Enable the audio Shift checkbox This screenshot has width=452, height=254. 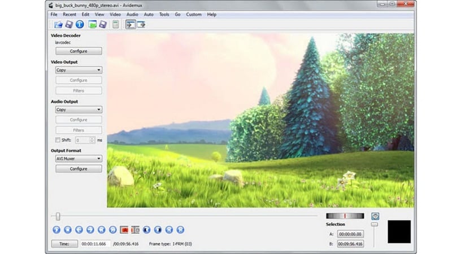point(58,140)
